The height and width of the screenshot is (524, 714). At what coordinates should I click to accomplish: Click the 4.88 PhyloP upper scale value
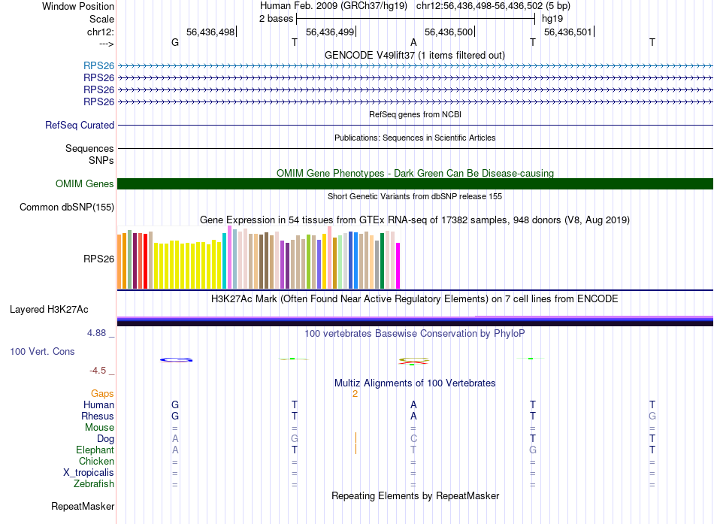coord(97,333)
